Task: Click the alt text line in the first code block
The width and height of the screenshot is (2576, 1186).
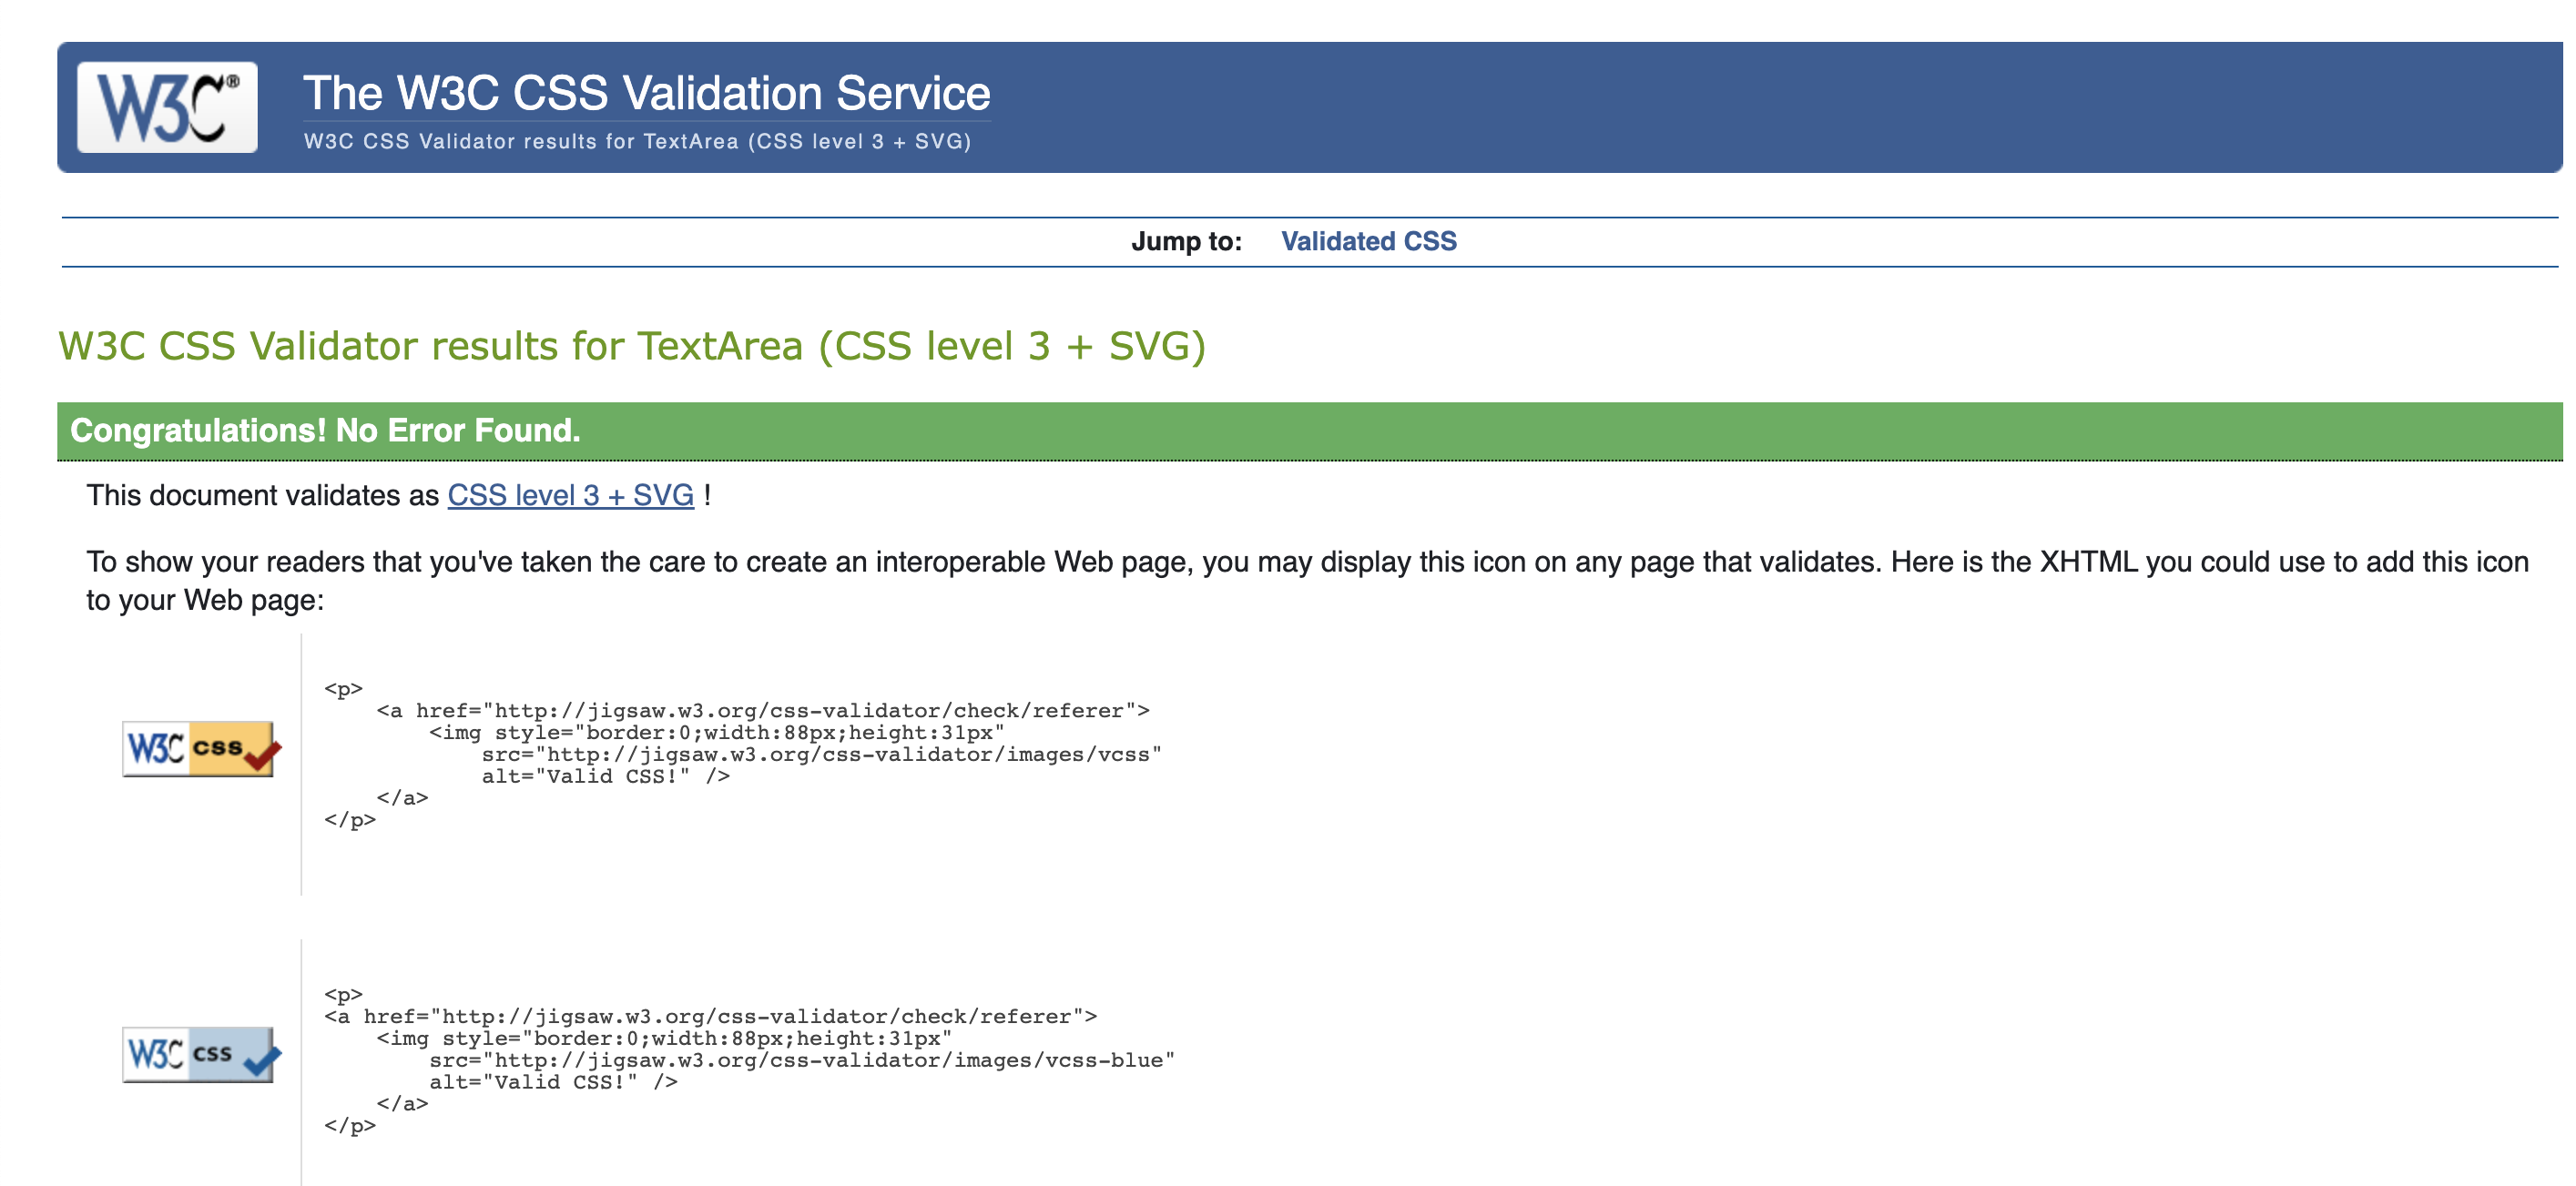Action: [x=606, y=776]
